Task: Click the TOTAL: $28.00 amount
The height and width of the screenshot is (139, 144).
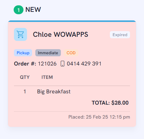Action: (x=110, y=103)
